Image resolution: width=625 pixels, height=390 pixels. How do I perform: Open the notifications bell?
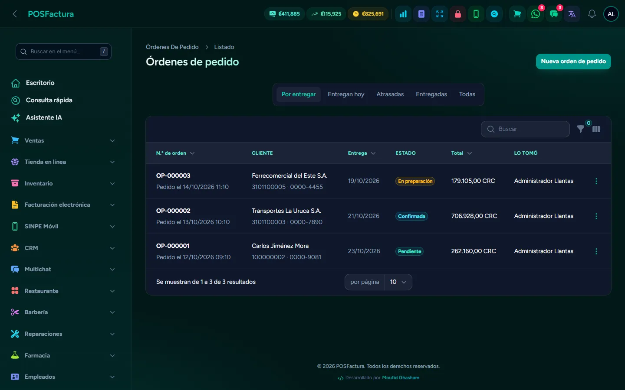click(x=592, y=14)
